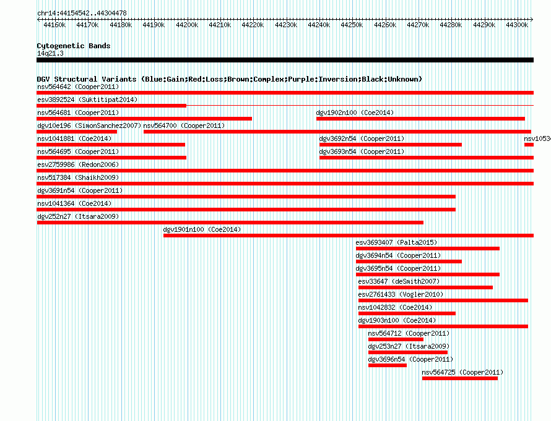Open dgv3695n54 (Cooper2011) entry
Screen dimensions: 551x421
tap(398, 268)
